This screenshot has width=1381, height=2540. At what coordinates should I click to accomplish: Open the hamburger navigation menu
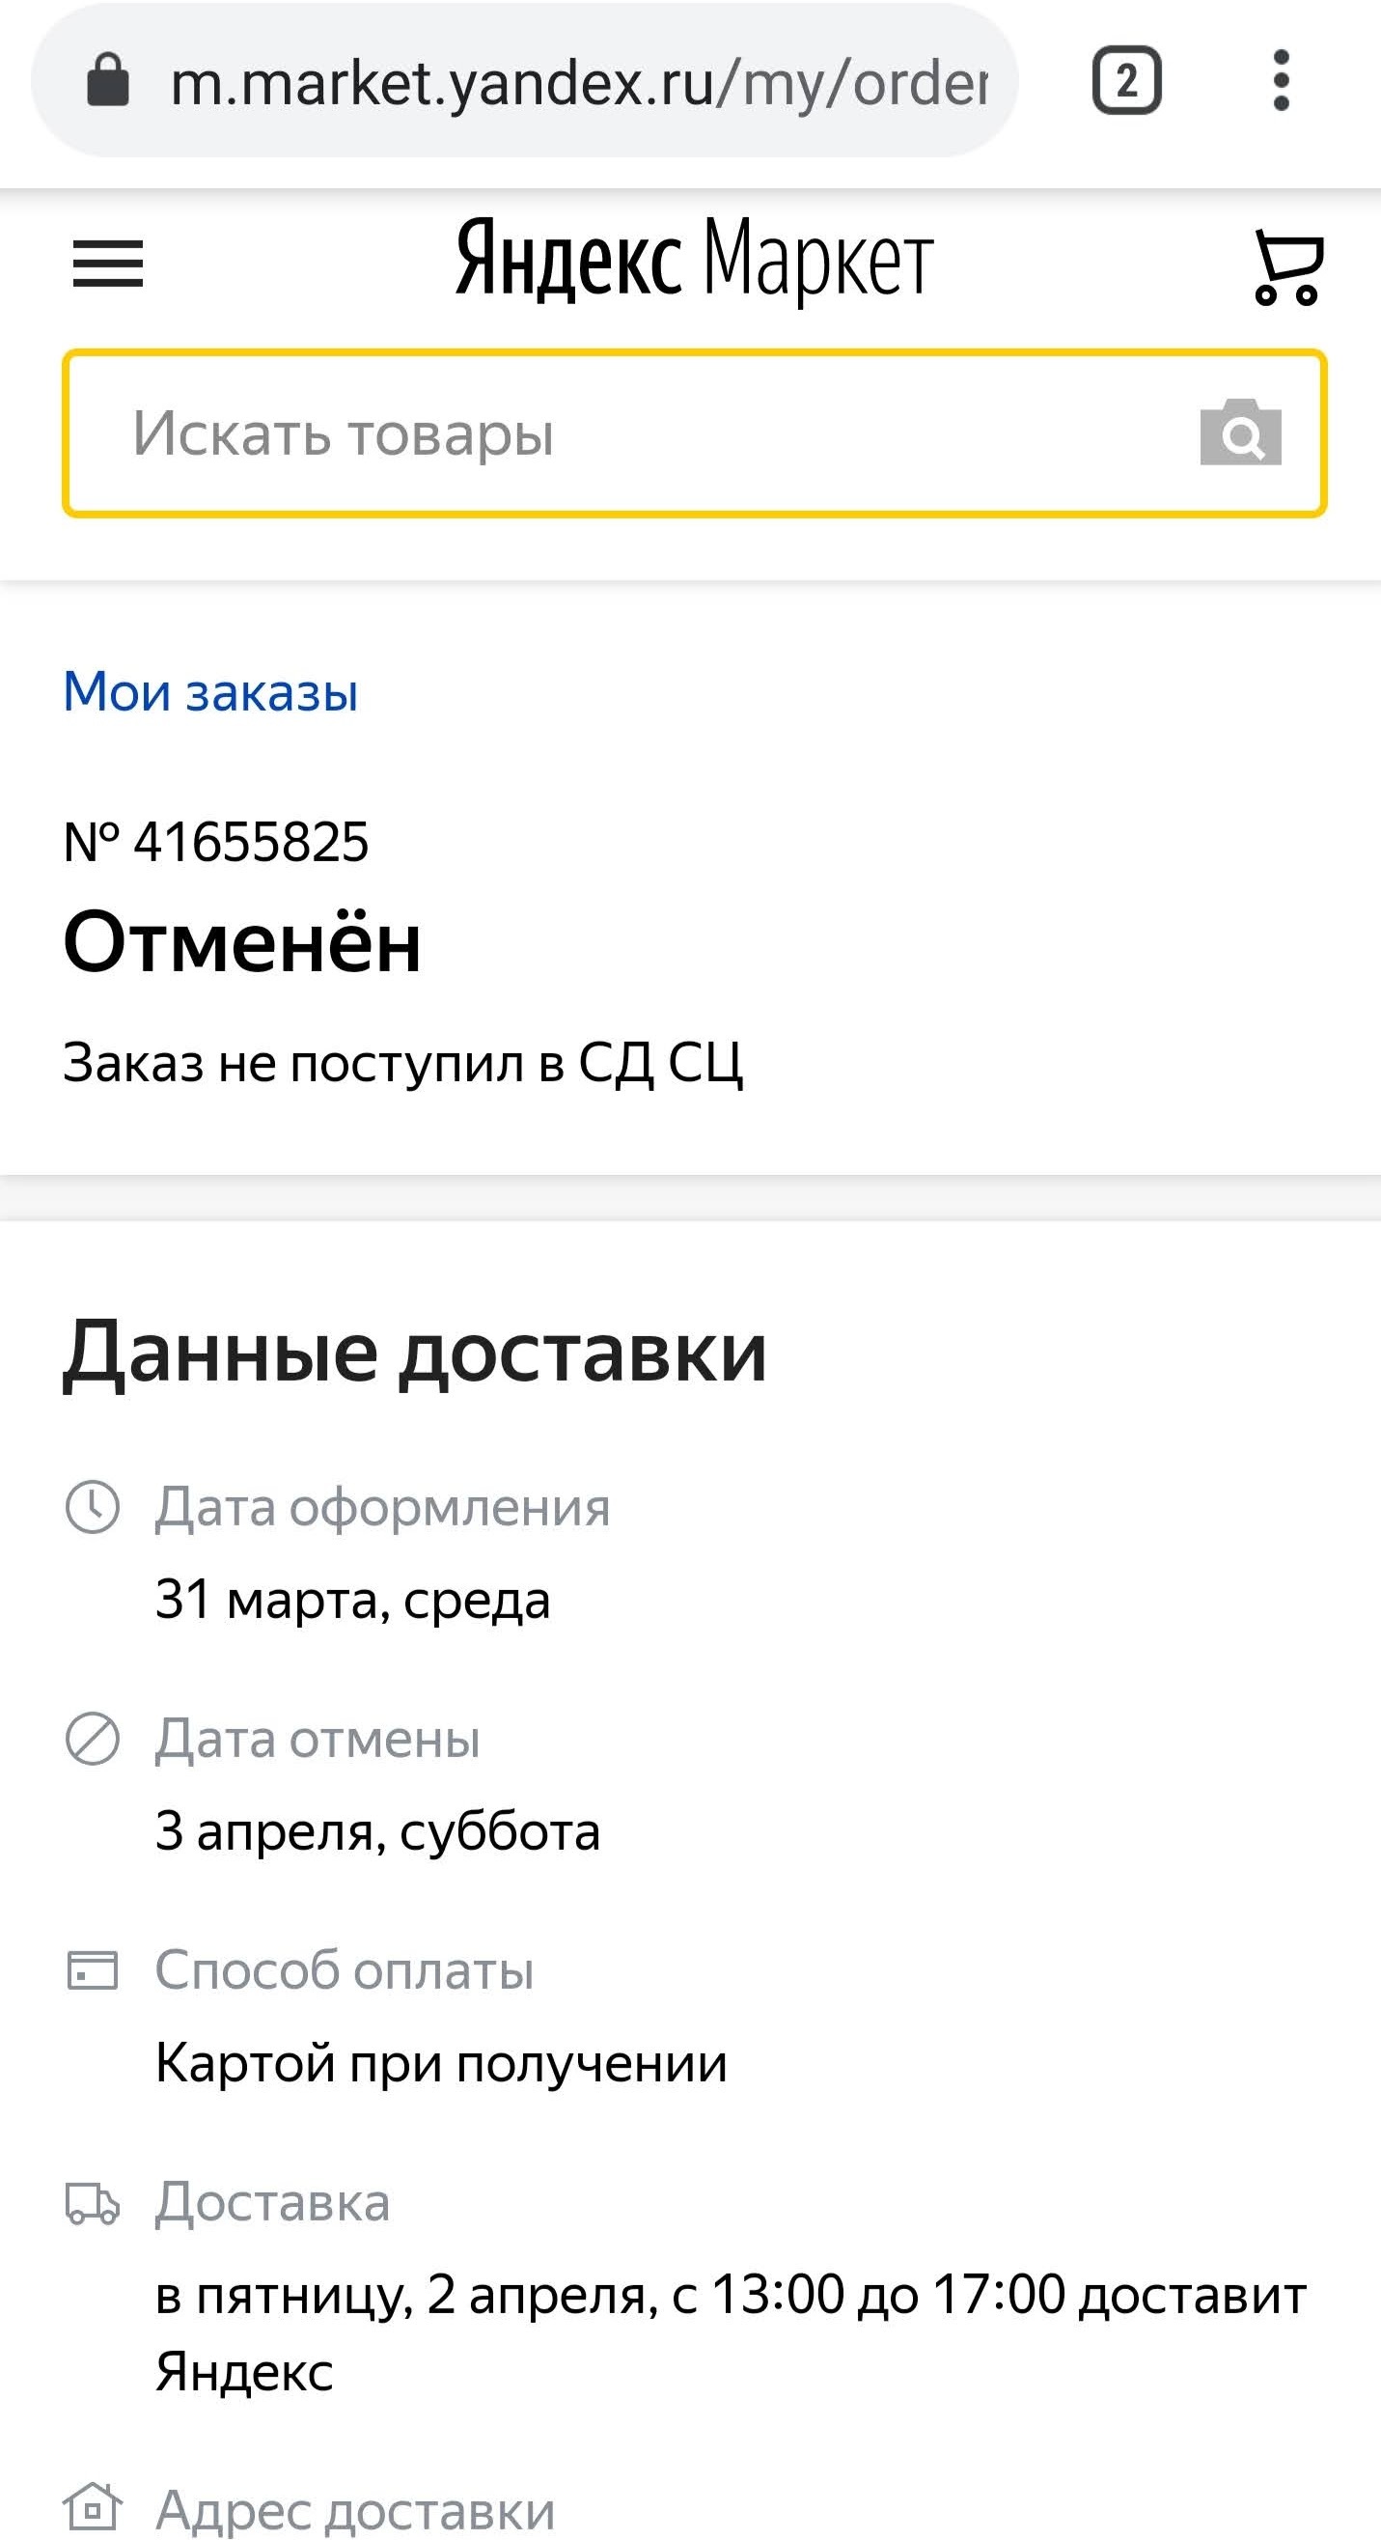tap(107, 265)
